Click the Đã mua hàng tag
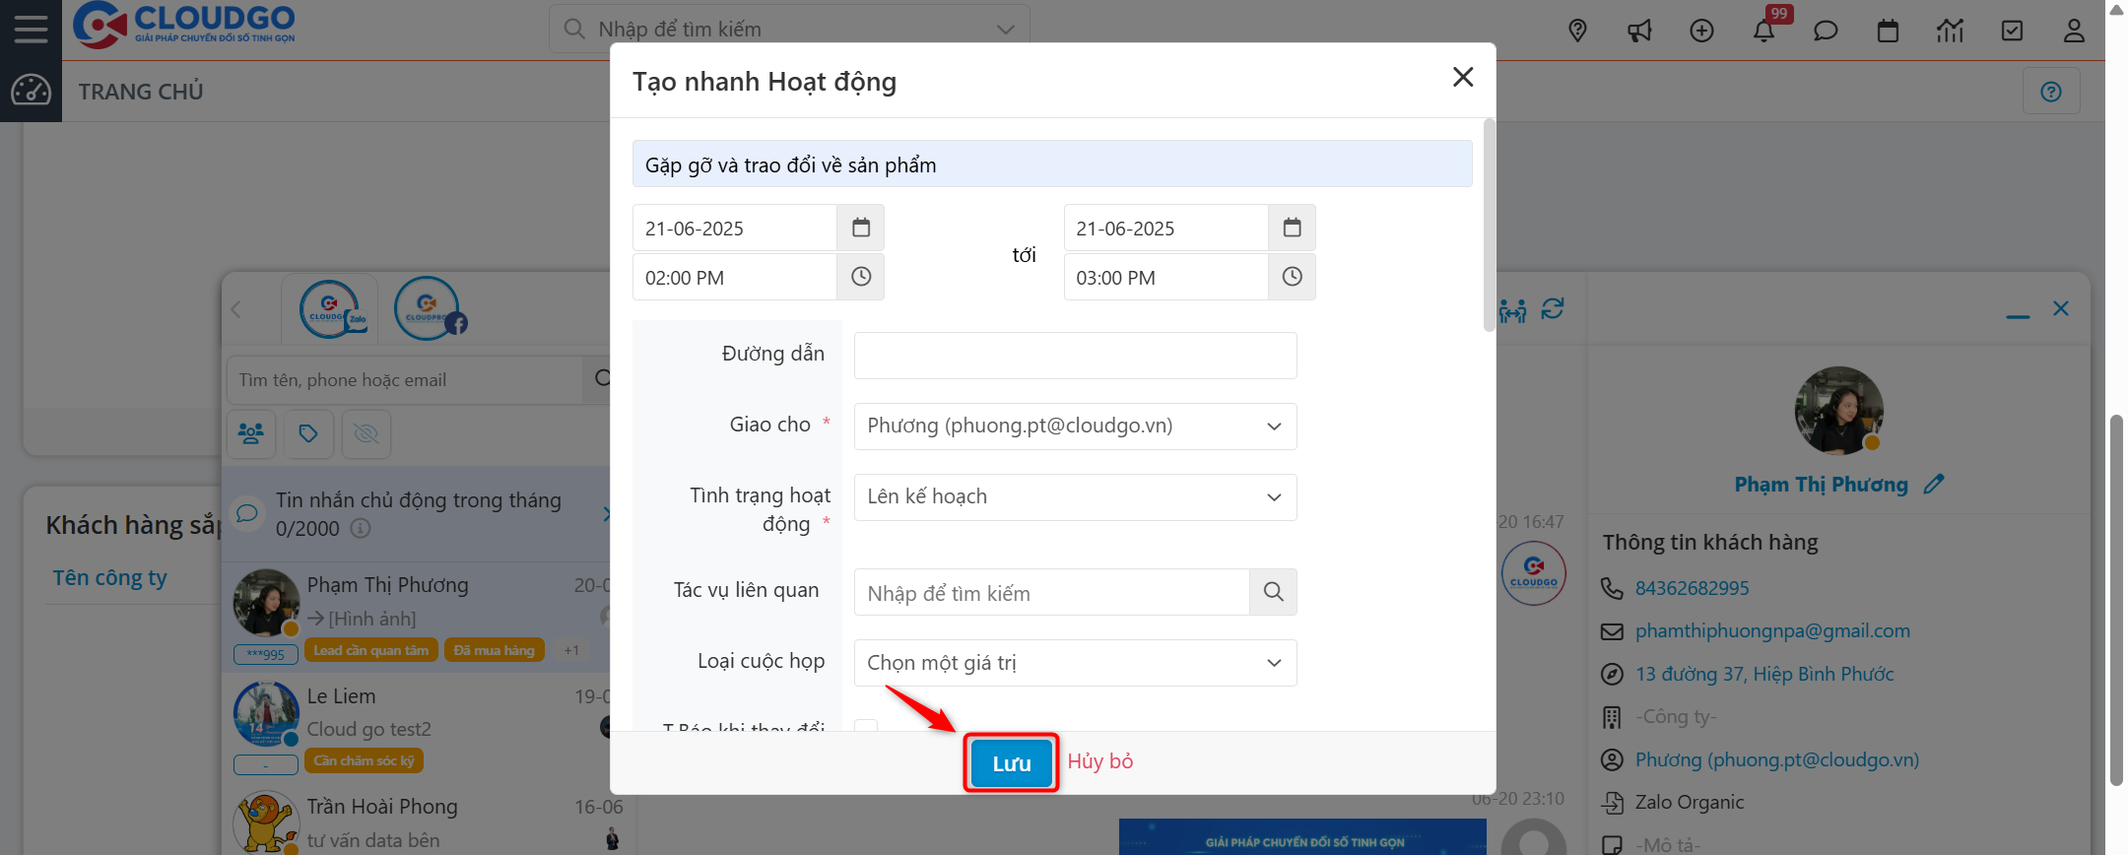This screenshot has width=2128, height=855. [494, 650]
